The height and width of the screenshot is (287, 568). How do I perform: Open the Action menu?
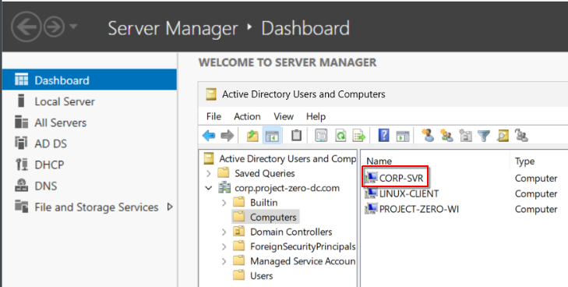247,116
